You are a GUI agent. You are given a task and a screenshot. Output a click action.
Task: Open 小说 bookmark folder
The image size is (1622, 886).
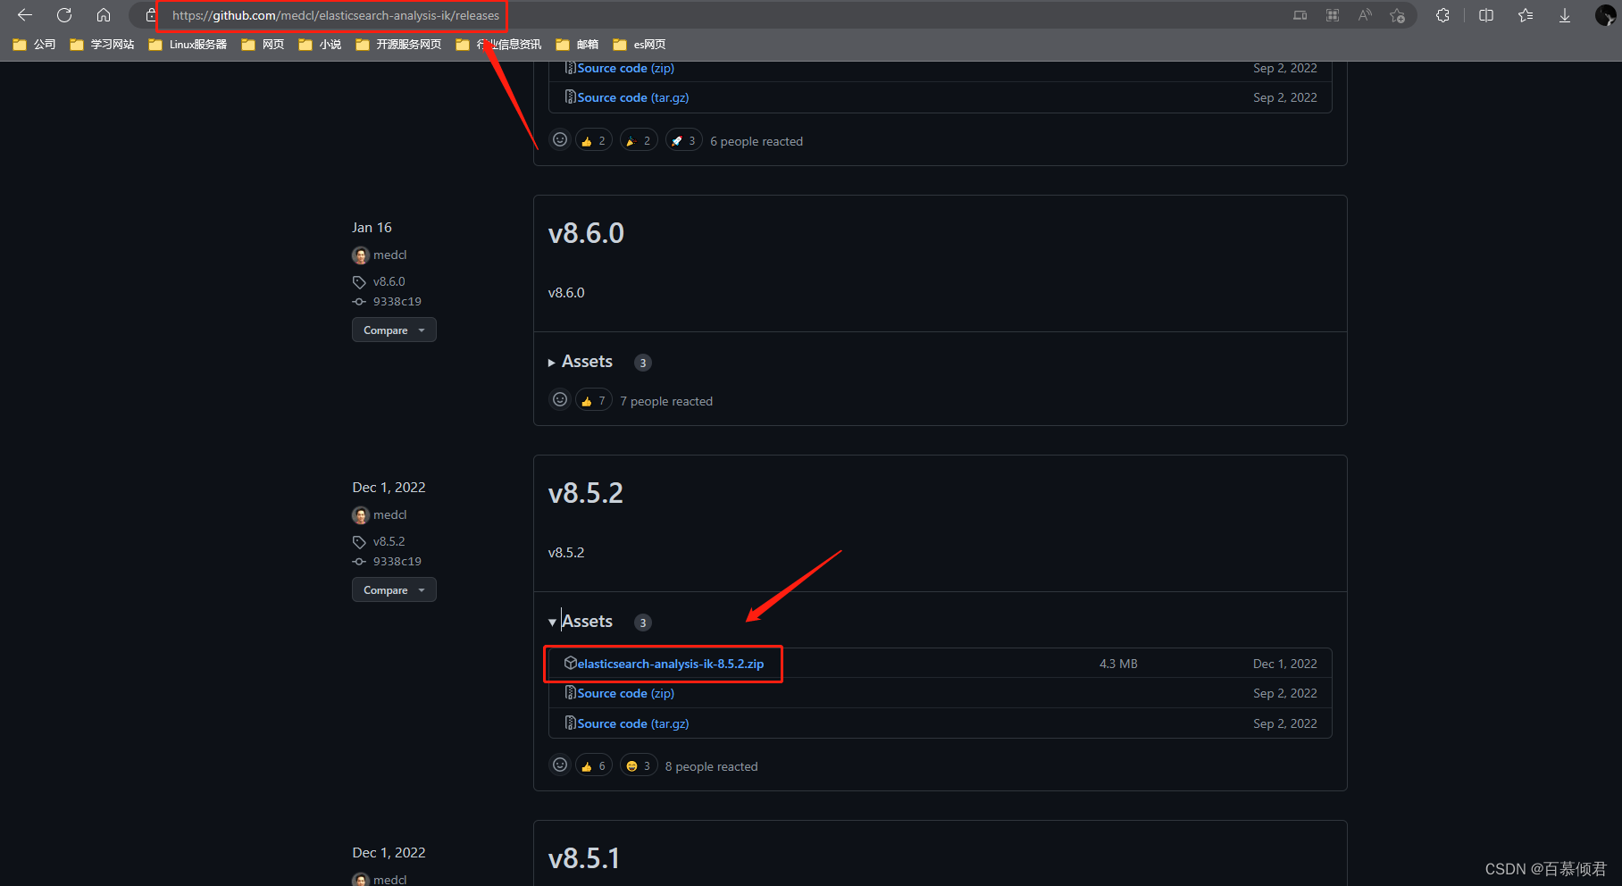click(320, 45)
